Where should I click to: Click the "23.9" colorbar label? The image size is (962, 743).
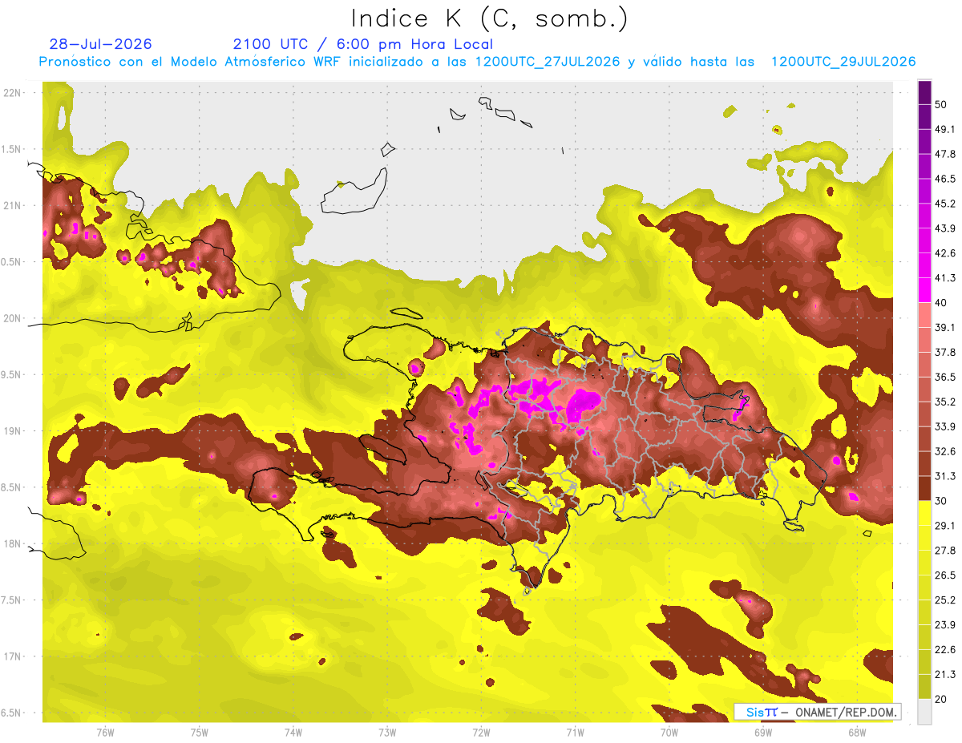[x=946, y=625]
